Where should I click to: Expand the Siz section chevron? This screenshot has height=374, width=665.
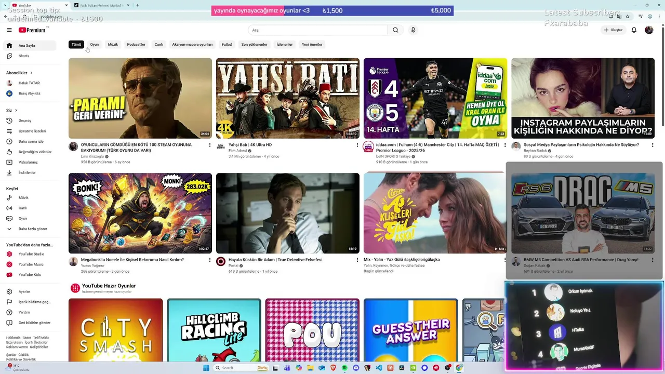(16, 110)
